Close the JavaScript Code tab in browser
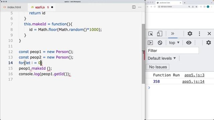 [x=180, y=3]
